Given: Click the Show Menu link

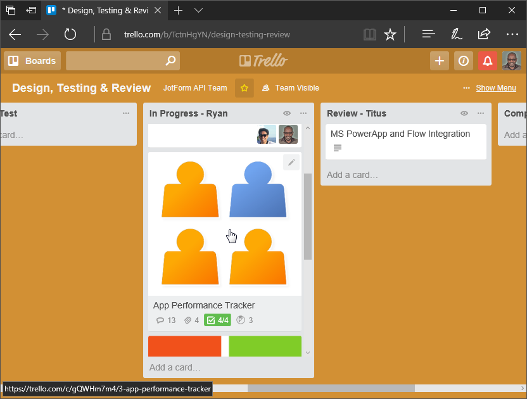Looking at the screenshot, I should tap(496, 88).
